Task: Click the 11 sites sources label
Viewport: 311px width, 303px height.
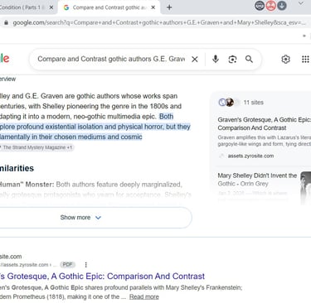Action: [x=253, y=103]
